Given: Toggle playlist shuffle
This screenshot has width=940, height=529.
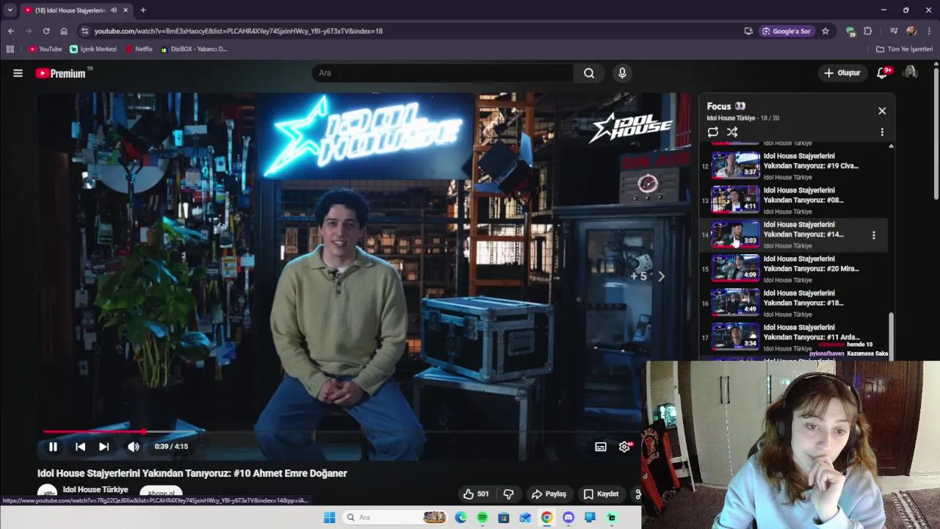Looking at the screenshot, I should [x=732, y=132].
